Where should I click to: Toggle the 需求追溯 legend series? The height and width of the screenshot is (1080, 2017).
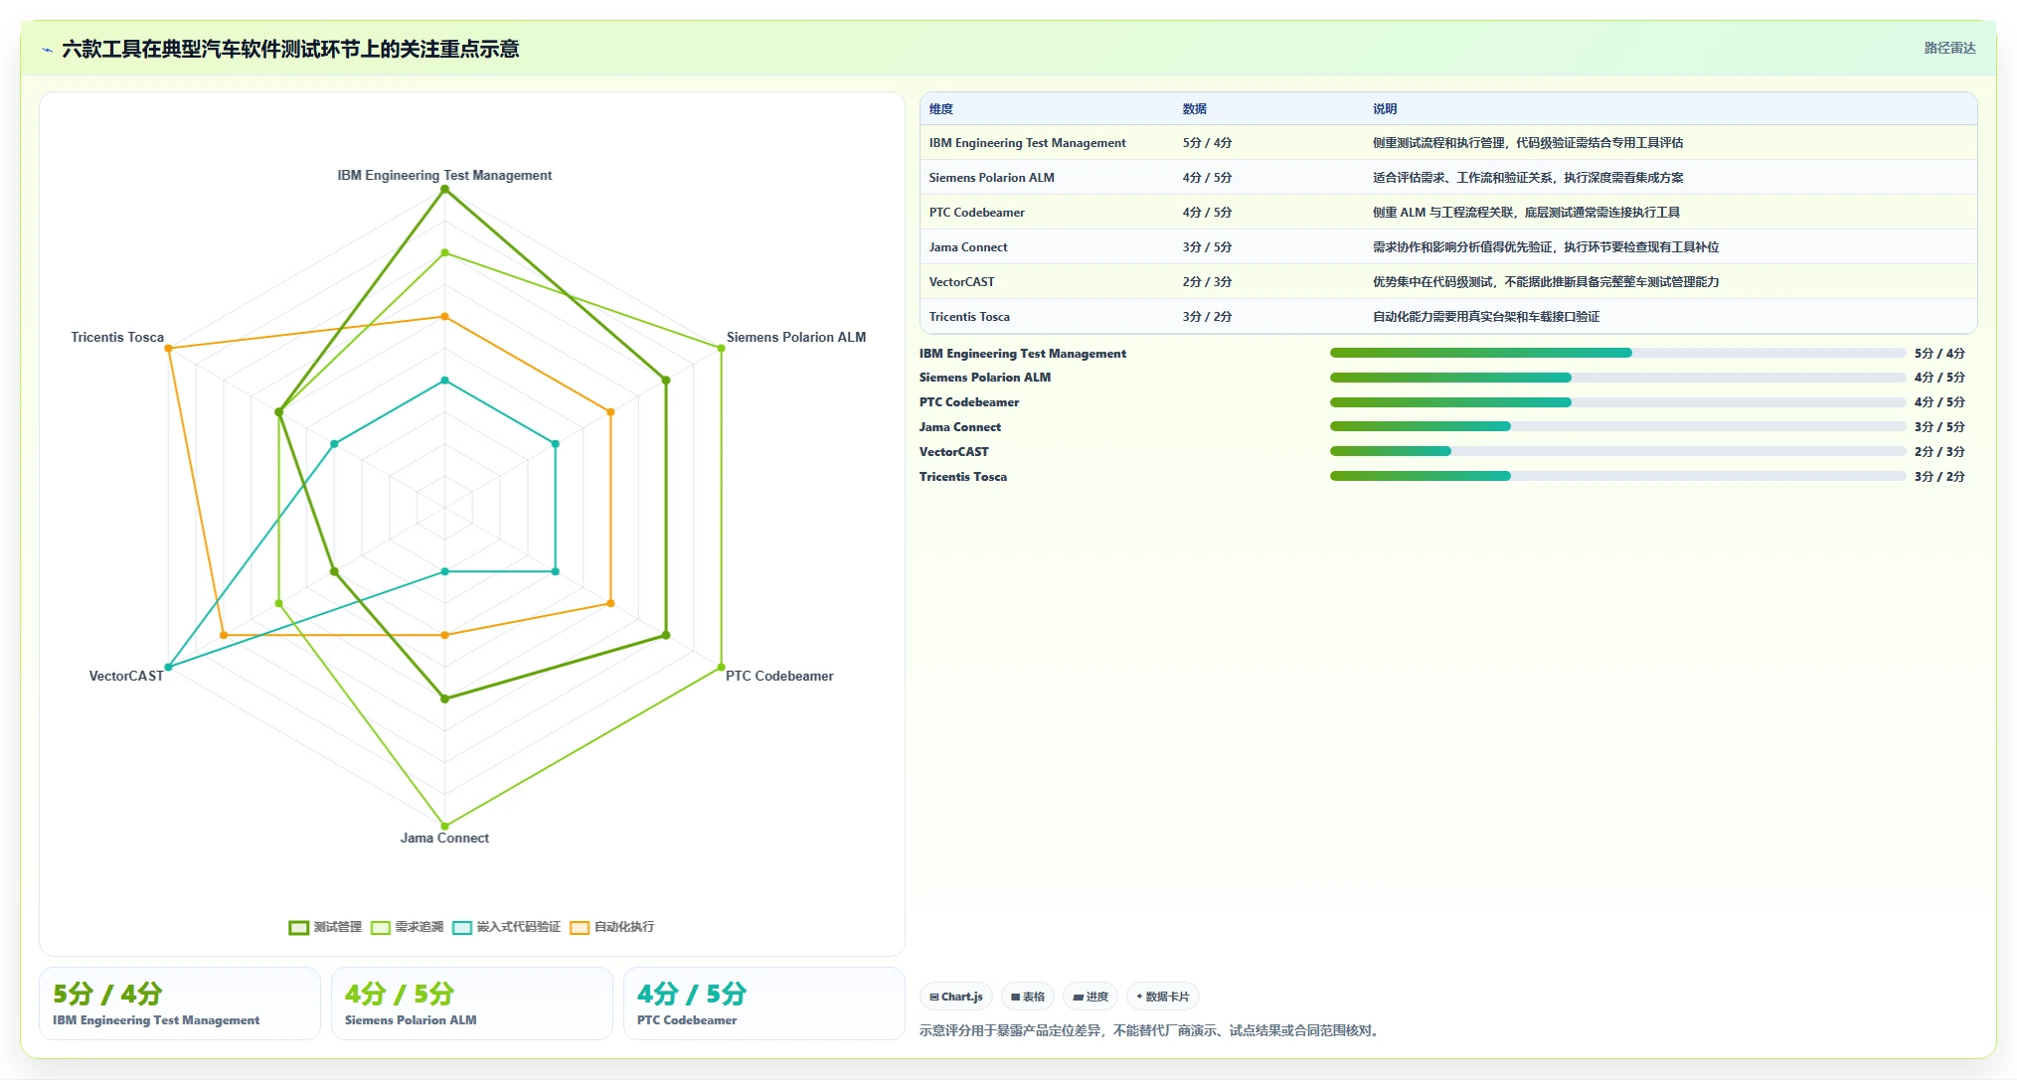pyautogui.click(x=407, y=927)
